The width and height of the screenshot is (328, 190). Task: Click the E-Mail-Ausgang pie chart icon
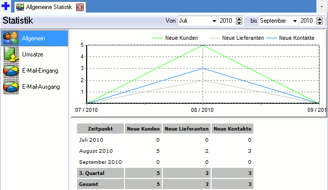point(11,87)
